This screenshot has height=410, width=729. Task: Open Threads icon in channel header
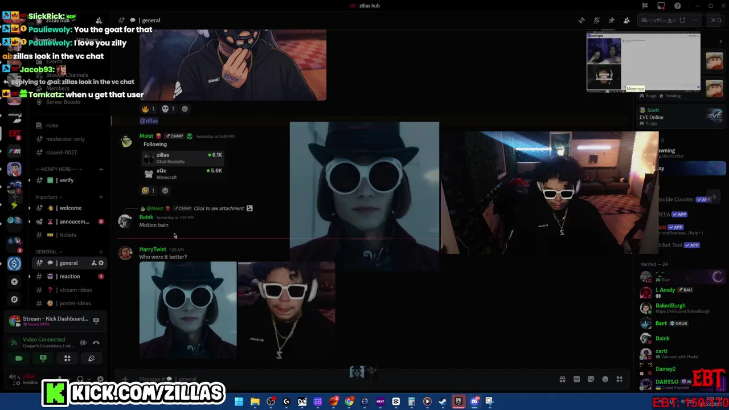tap(581, 20)
